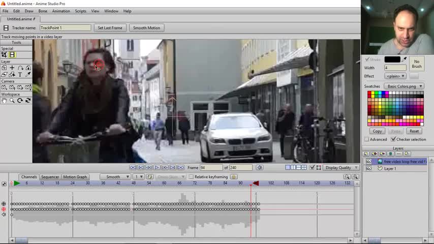Image resolution: width=434 pixels, height=244 pixels.
Task: Click the Delete Layer trash icon
Action: coord(390,154)
